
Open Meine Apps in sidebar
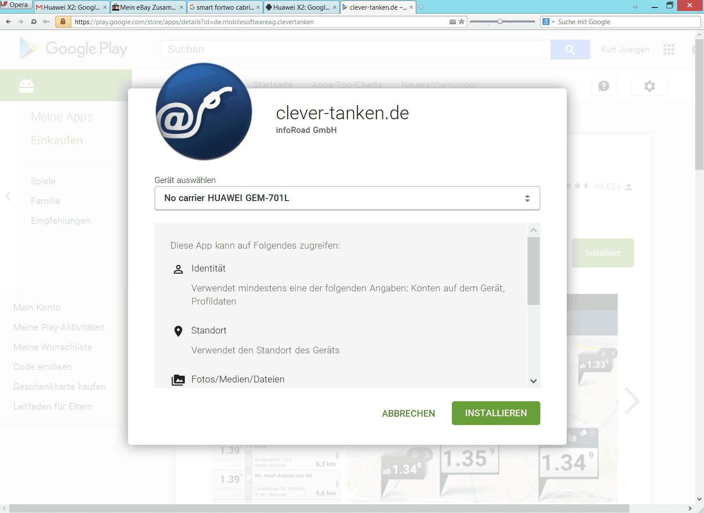pos(62,117)
